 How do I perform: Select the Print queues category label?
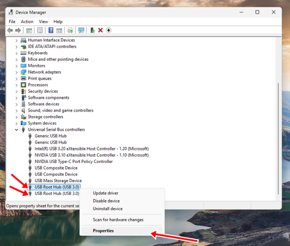point(40,78)
